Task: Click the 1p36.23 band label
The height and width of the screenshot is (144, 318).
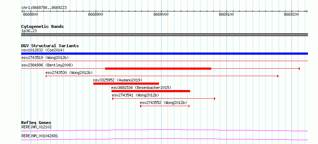Action: coord(29,31)
